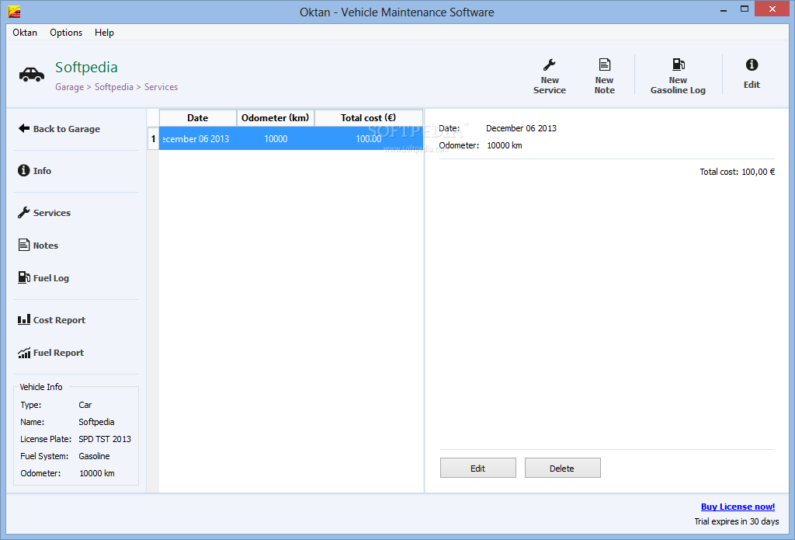Sort by Odometer (km) column header
Image resolution: width=795 pixels, height=540 pixels.
pos(276,118)
